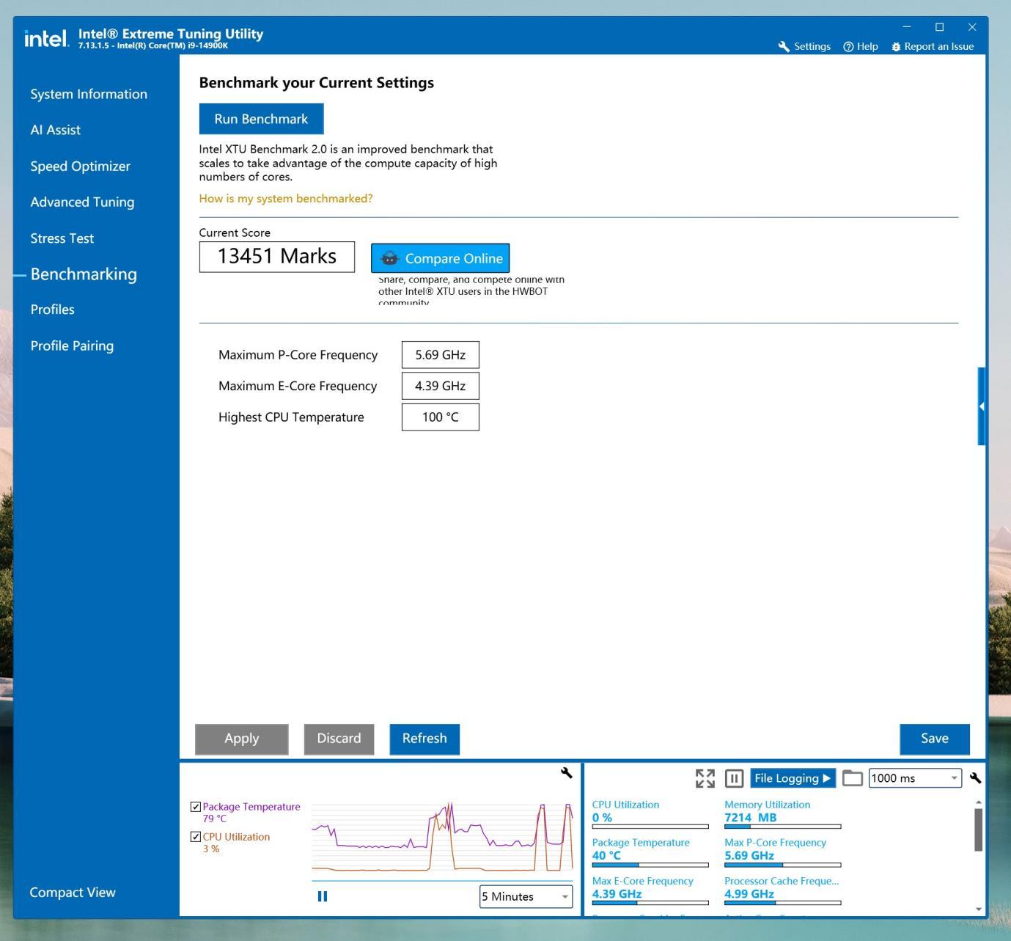This screenshot has width=1011, height=941.
Task: Open Advanced Tuning in sidebar
Action: click(82, 202)
